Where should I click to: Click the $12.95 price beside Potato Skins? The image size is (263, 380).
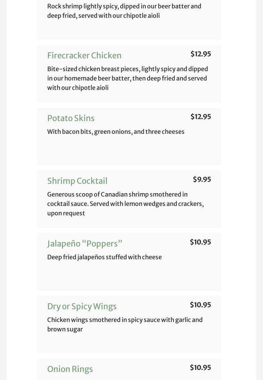pos(201,117)
